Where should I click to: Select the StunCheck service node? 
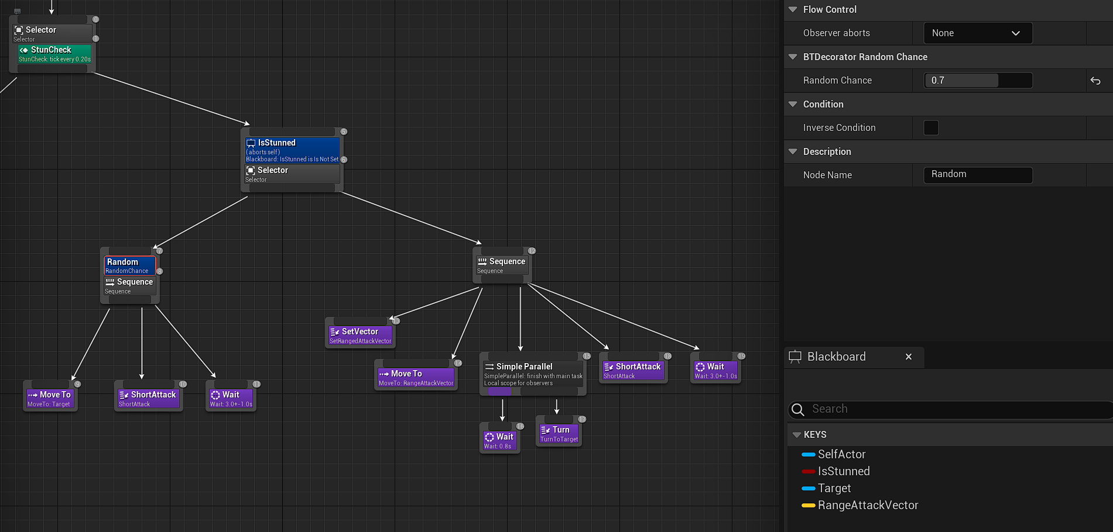54,54
